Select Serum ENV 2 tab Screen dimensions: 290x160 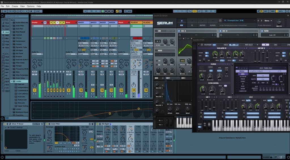click(183, 78)
